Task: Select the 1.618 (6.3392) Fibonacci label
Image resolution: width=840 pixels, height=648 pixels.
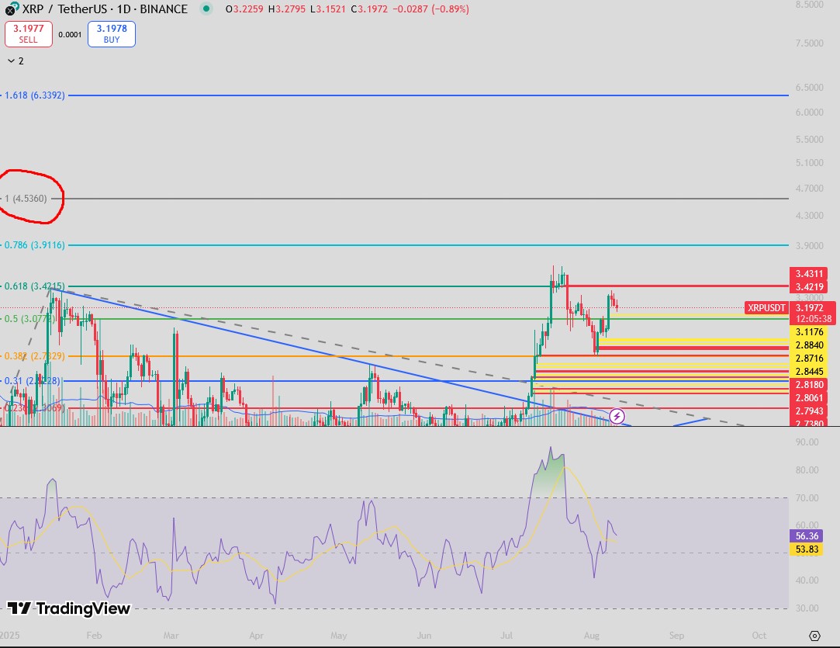Action: [x=34, y=95]
